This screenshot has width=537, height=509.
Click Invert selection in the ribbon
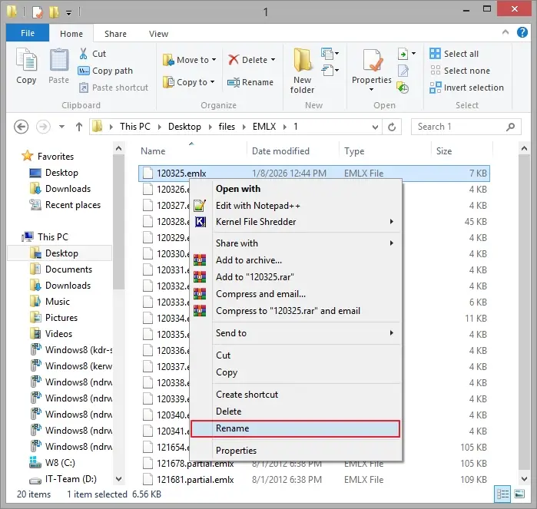pyautogui.click(x=467, y=88)
